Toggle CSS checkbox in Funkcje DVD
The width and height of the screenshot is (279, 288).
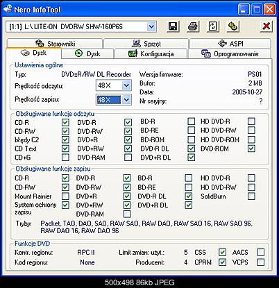coord(222,252)
